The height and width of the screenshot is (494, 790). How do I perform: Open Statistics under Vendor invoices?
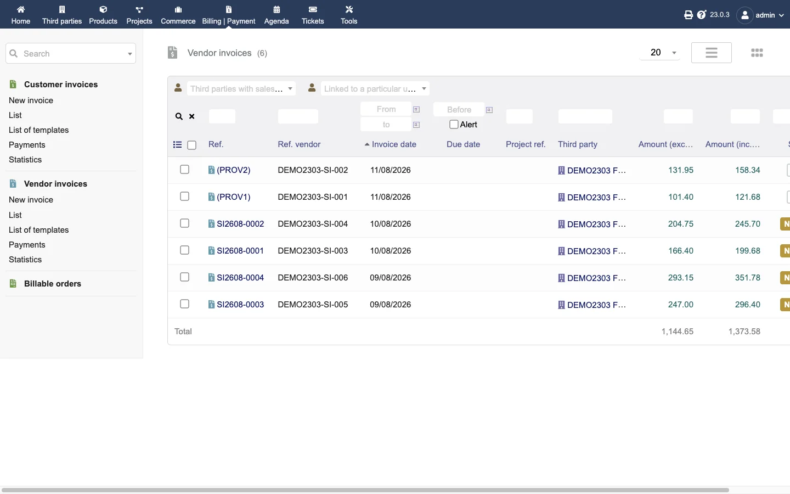pyautogui.click(x=25, y=260)
